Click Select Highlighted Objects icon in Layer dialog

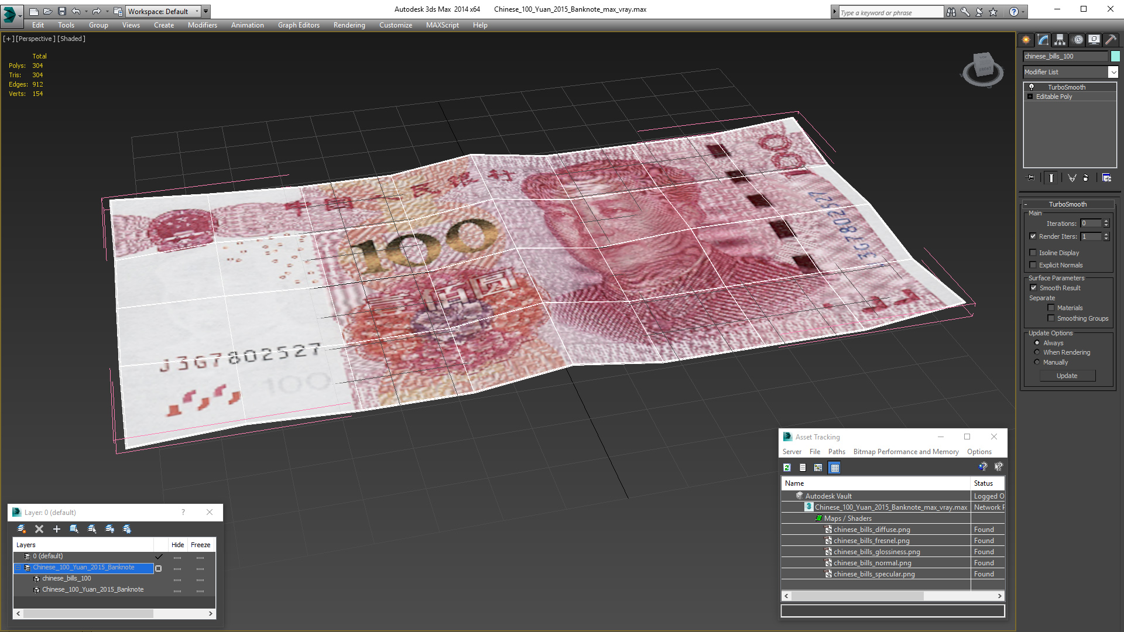click(74, 529)
